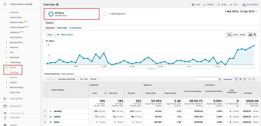This screenshot has width=261, height=126.
Task: Switch to the E-commerce tab
Action: click(76, 28)
